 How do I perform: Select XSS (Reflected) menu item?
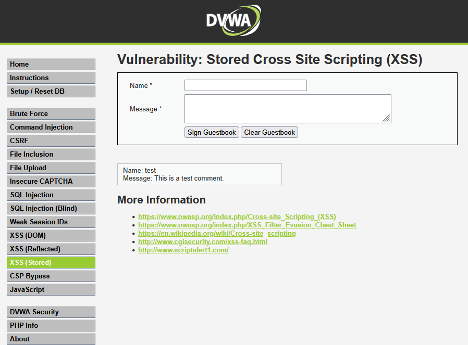[x=51, y=249]
